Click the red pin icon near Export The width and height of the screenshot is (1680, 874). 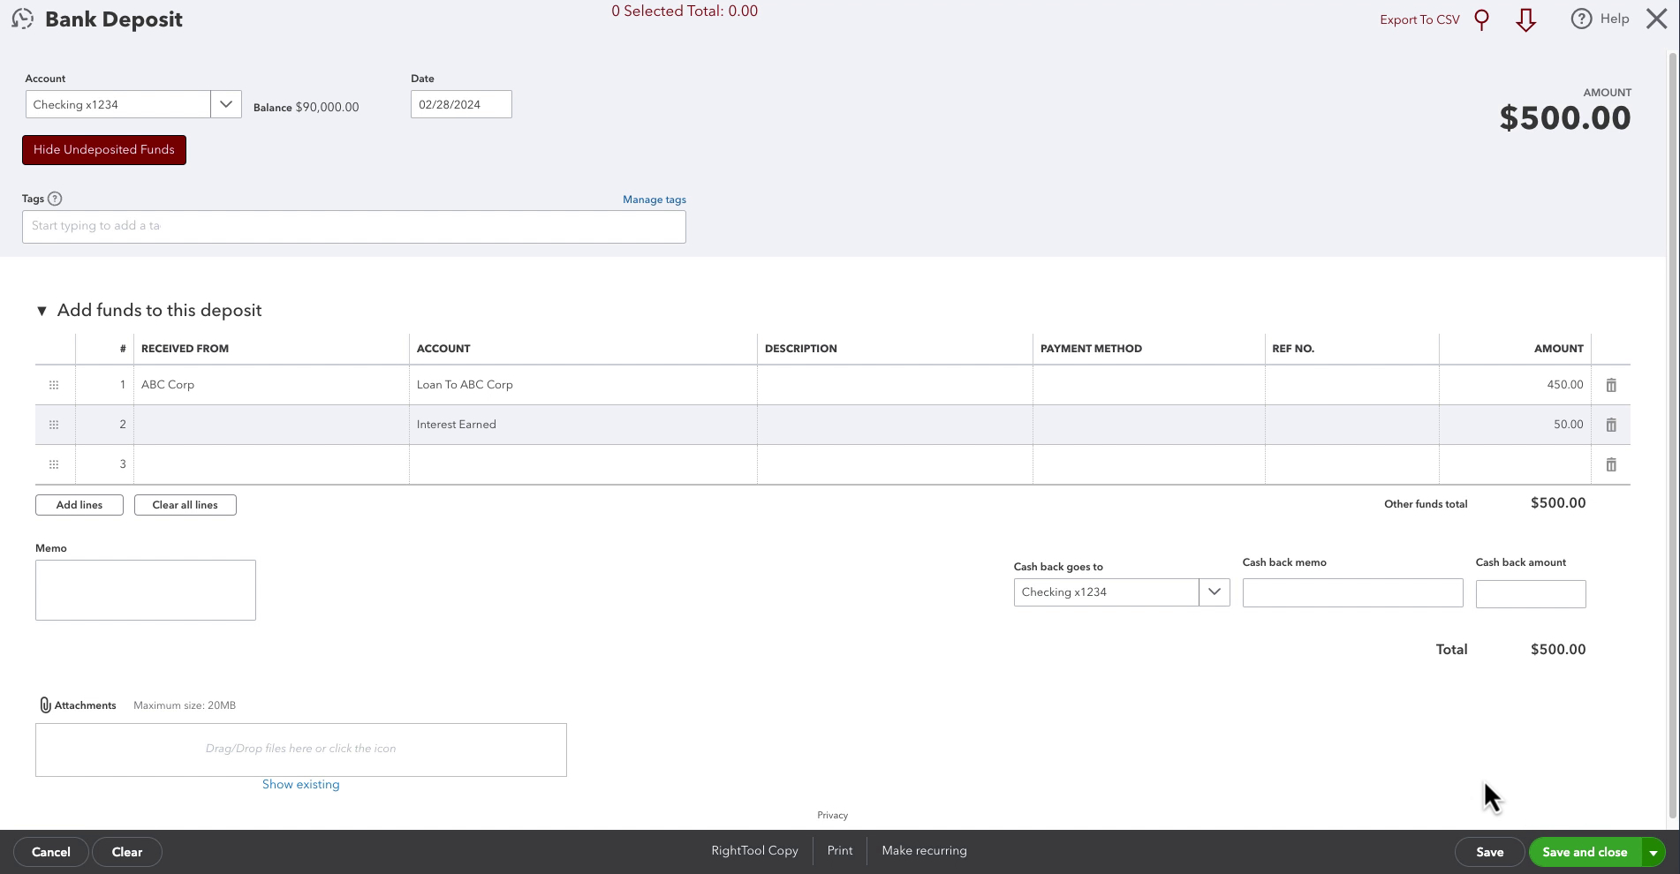1482,19
